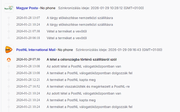Image resolution: width=180 pixels, height=112 pixels.
Task: Click Magyar Posta "No phone" text
Action: coord(48,8)
